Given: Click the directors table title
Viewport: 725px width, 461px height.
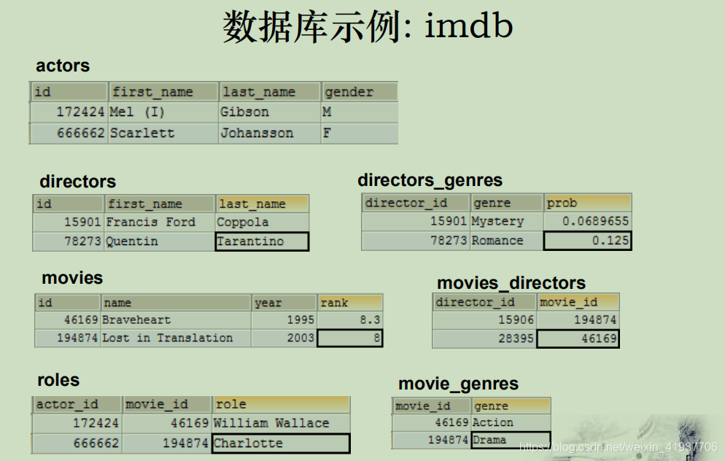Looking at the screenshot, I should [x=77, y=182].
